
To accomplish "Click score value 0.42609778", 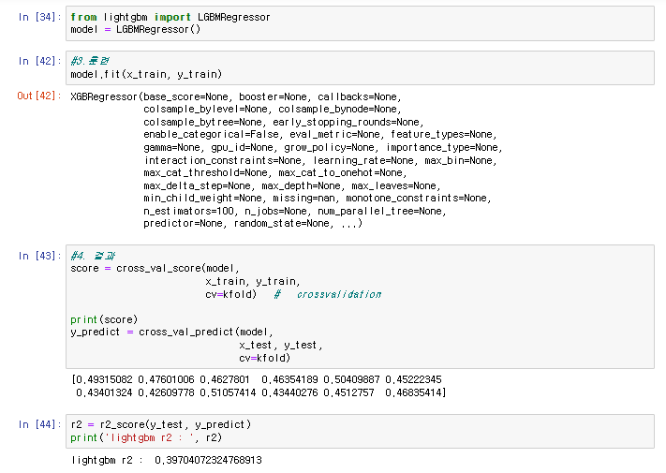I will [x=166, y=392].
